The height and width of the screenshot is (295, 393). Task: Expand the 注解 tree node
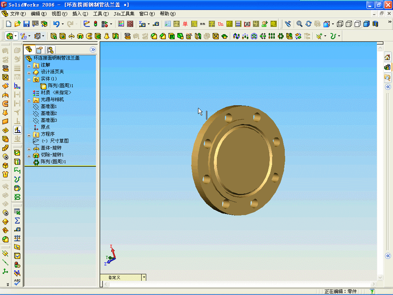pos(29,66)
